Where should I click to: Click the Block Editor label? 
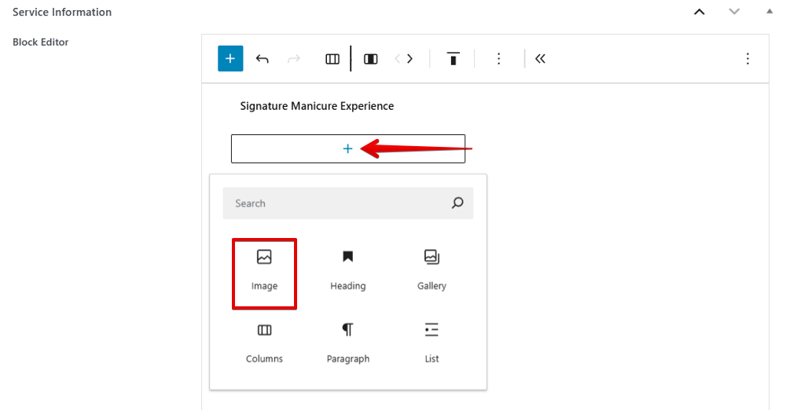[41, 42]
